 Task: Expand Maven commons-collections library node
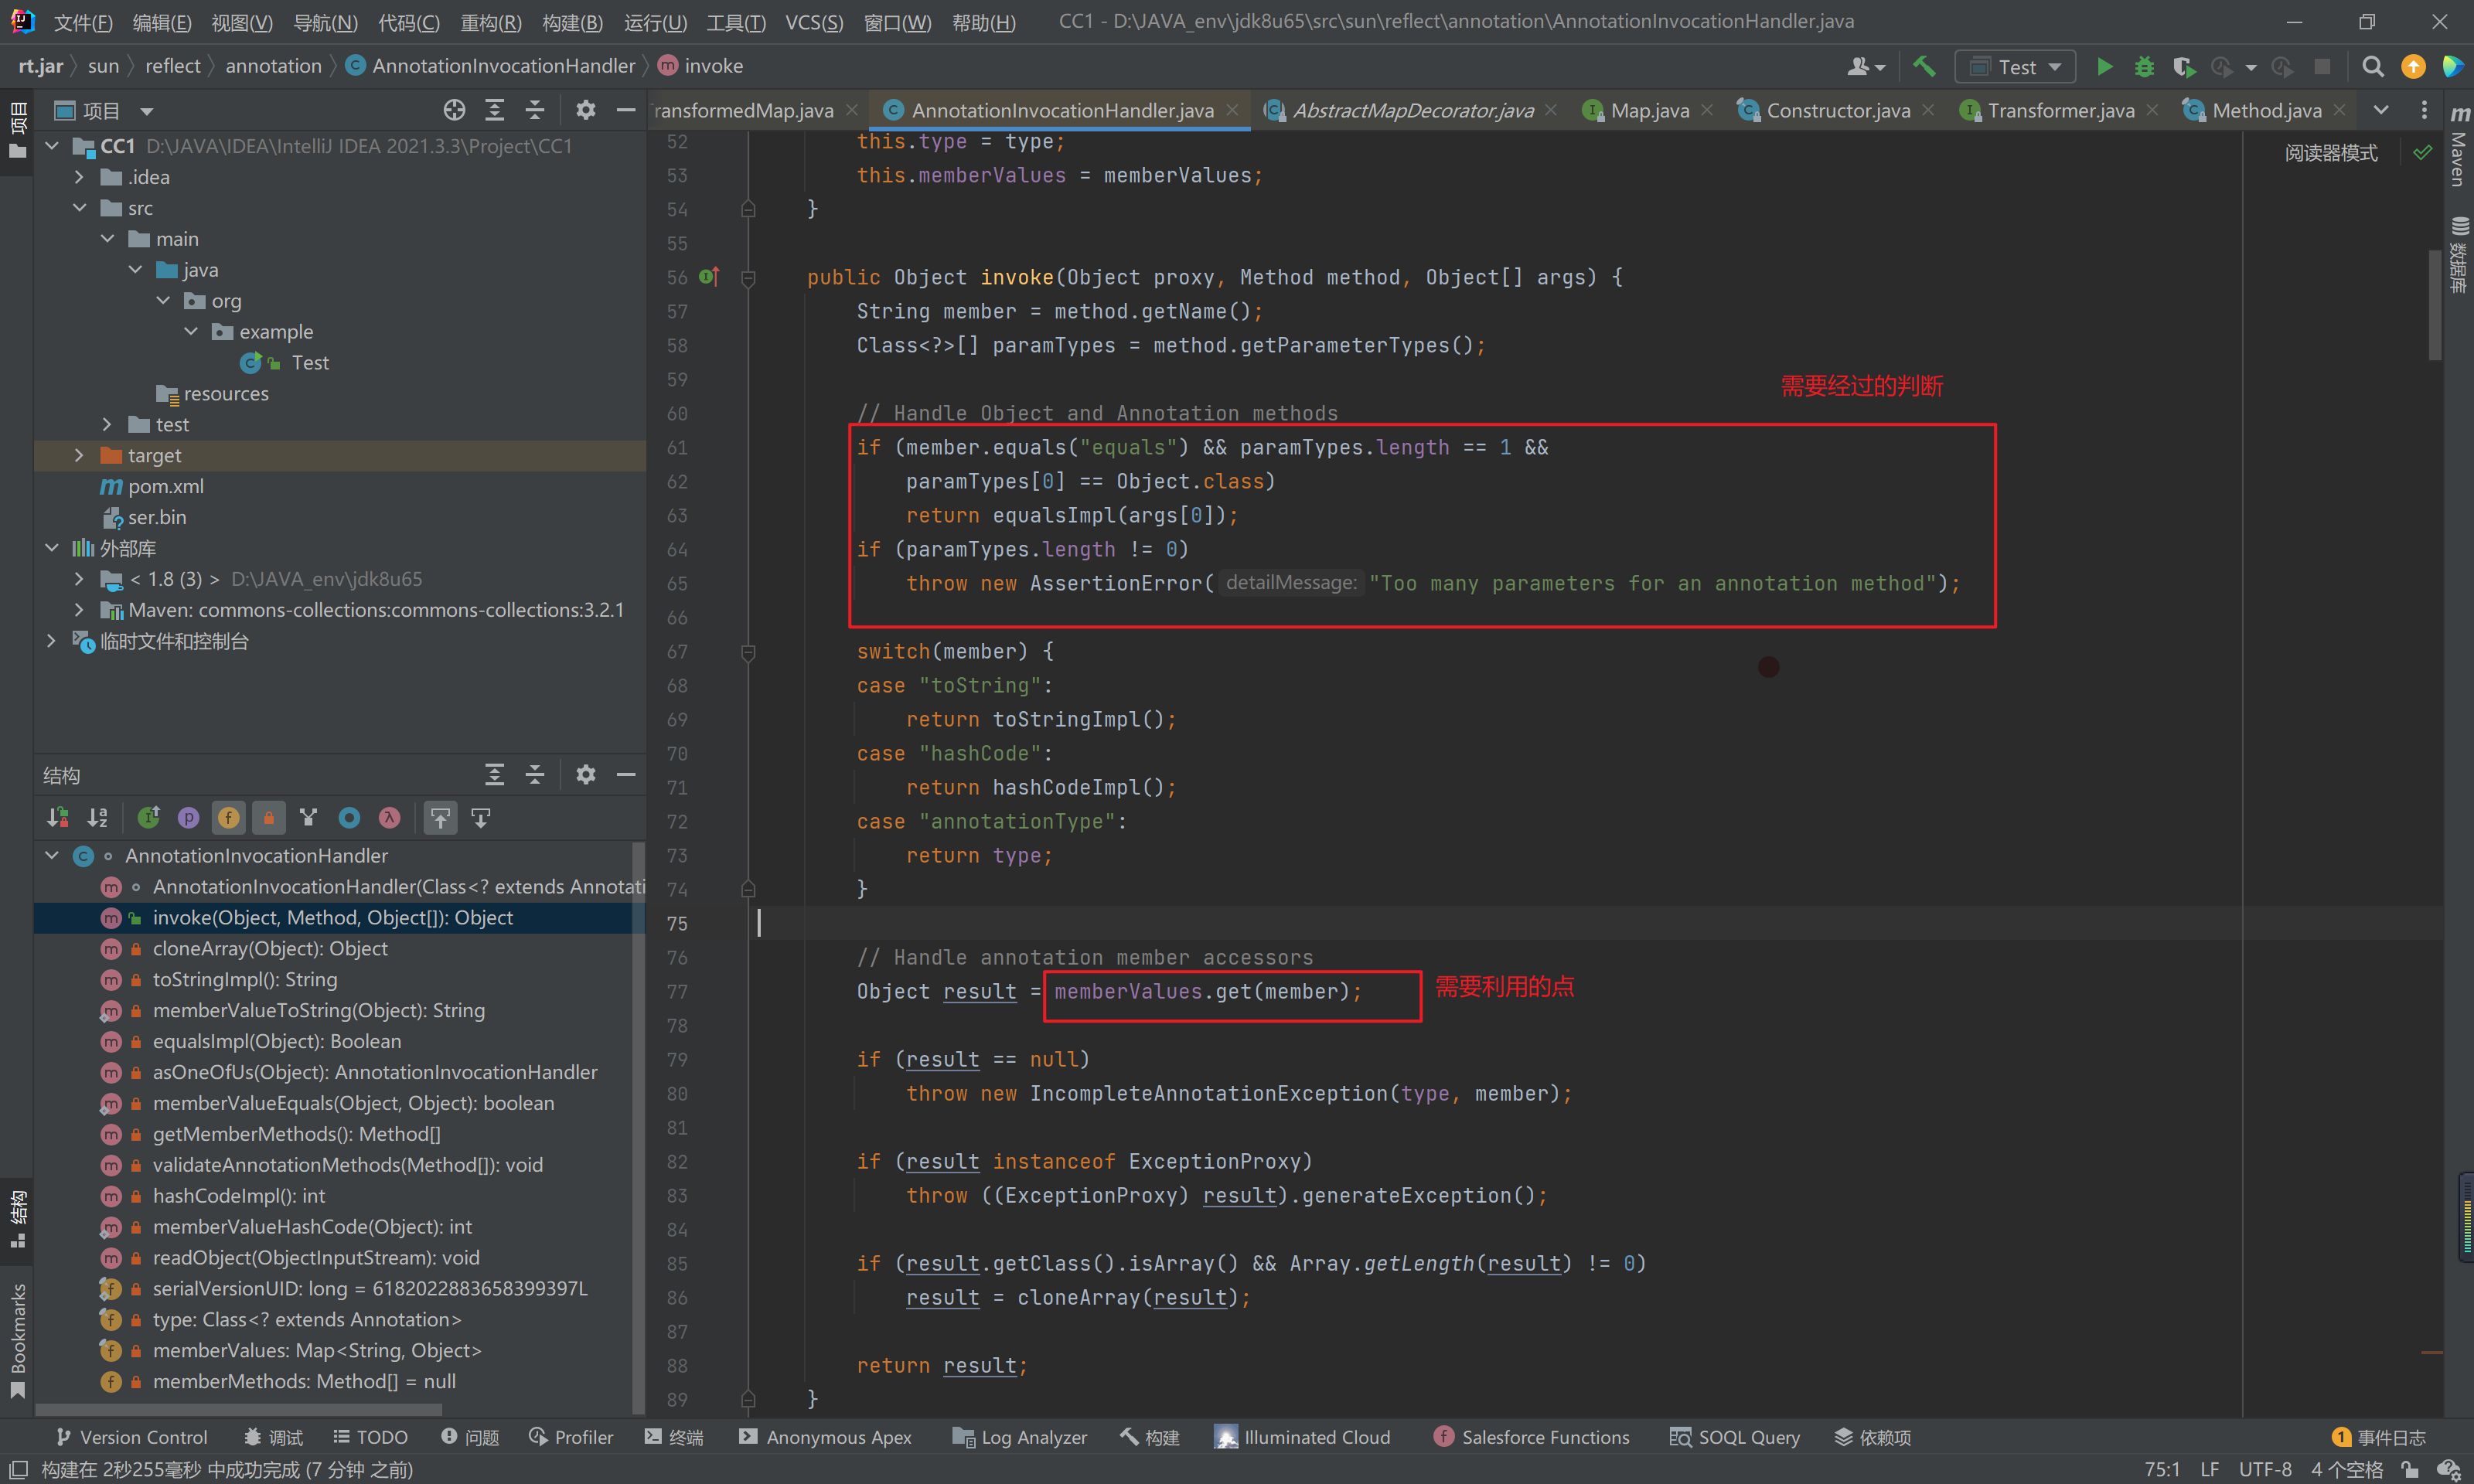(x=79, y=610)
